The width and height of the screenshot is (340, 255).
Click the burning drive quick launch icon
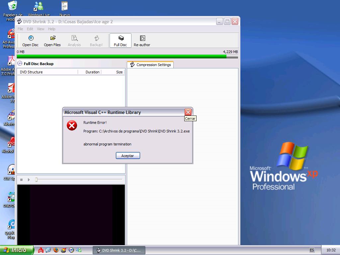click(x=63, y=250)
